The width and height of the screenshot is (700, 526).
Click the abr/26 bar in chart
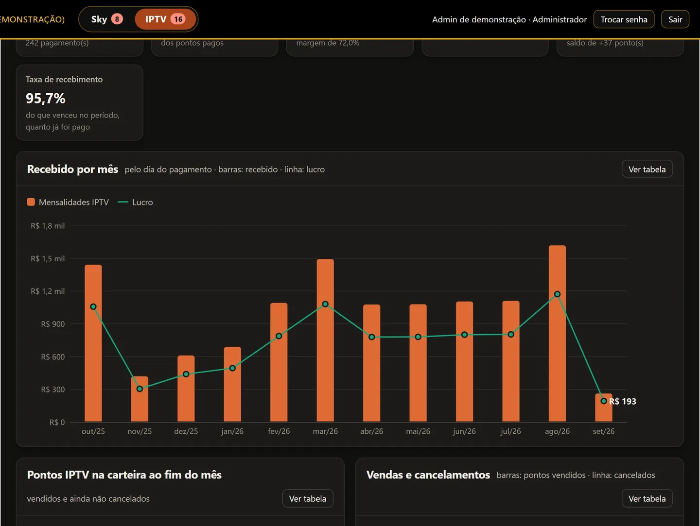pos(372,363)
